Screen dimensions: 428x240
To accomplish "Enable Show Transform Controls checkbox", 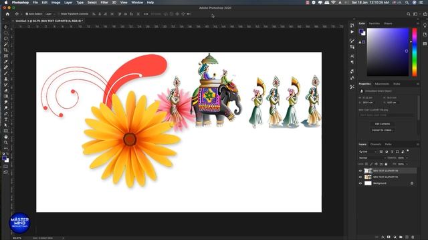I will click(59, 14).
